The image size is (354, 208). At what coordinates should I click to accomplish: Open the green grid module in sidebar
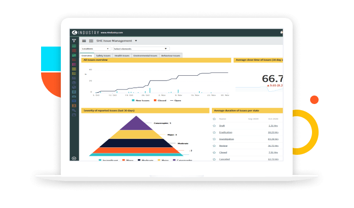(x=74, y=46)
